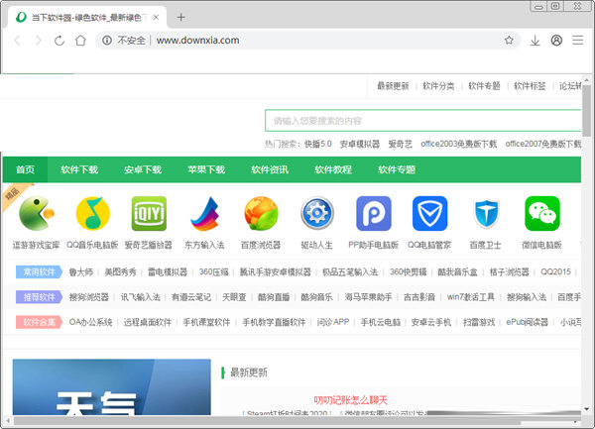Bookmark this page with the star icon
Screen dimensions: 595x429
pos(509,41)
